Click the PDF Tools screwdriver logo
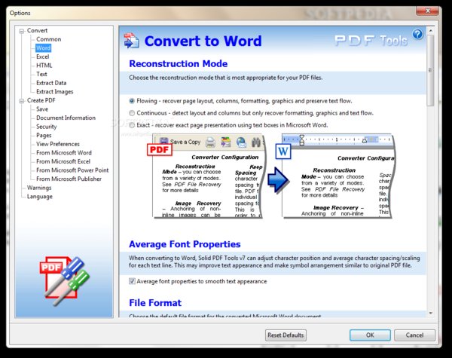This screenshot has width=452, height=358. 65,281
